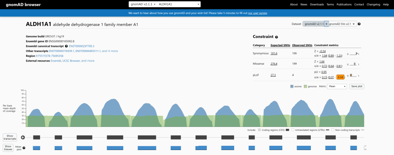394x155 pixels.
Task: Click the Save plot button
Action: point(356,87)
